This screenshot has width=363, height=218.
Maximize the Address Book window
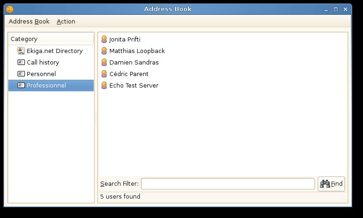(x=336, y=9)
